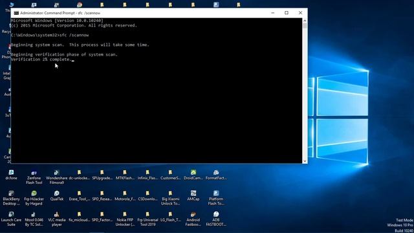This screenshot has height=233, width=414.
Task: Maximize the Command Prompt window
Action: pyautogui.click(x=287, y=13)
